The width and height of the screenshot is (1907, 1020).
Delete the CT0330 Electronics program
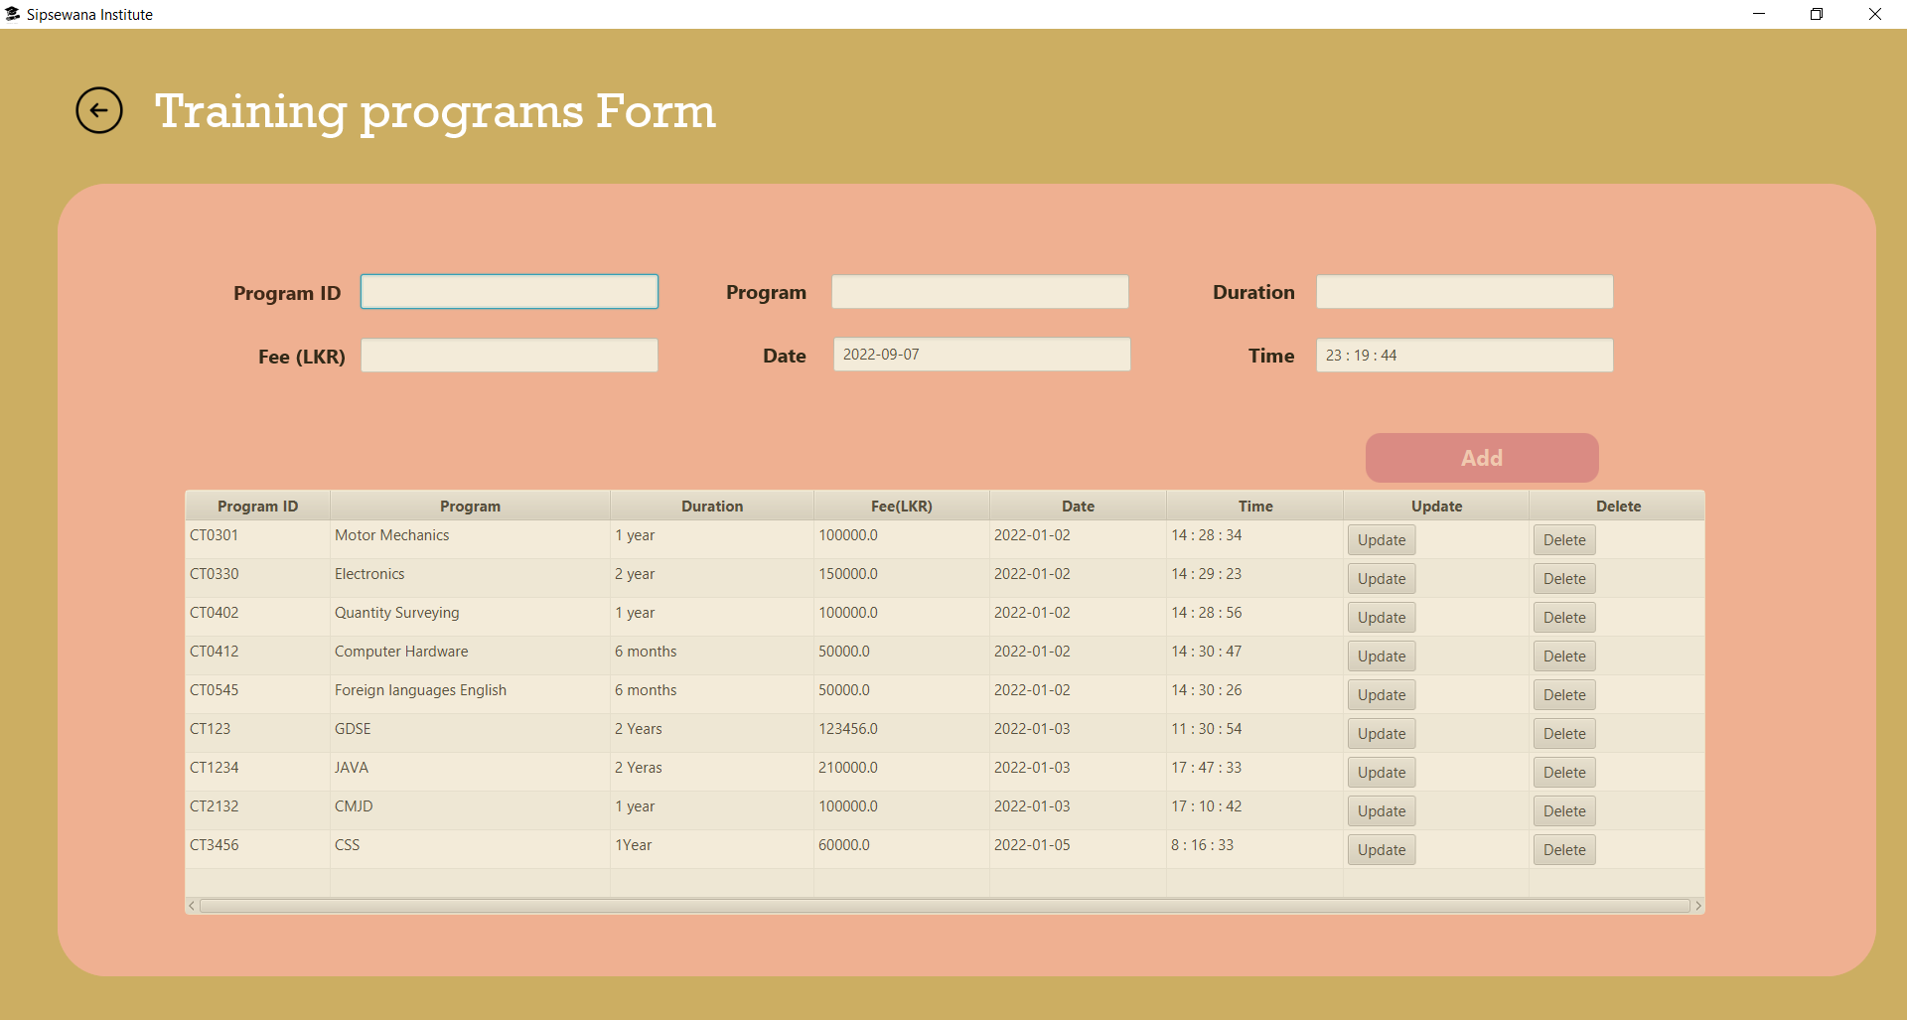tap(1564, 579)
